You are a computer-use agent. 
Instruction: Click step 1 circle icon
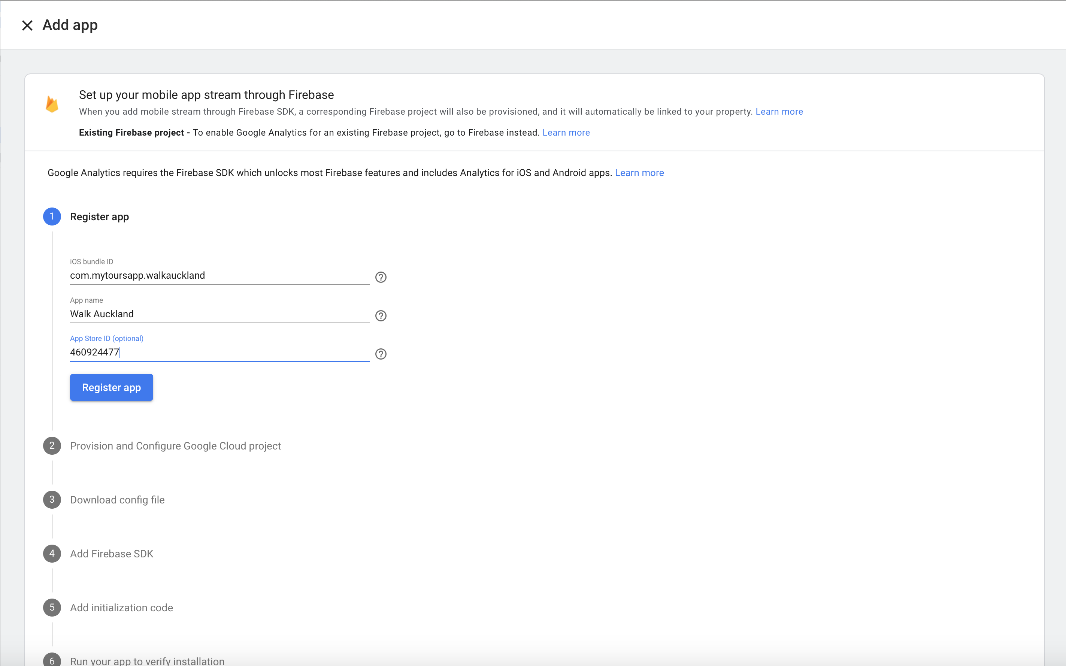[52, 217]
